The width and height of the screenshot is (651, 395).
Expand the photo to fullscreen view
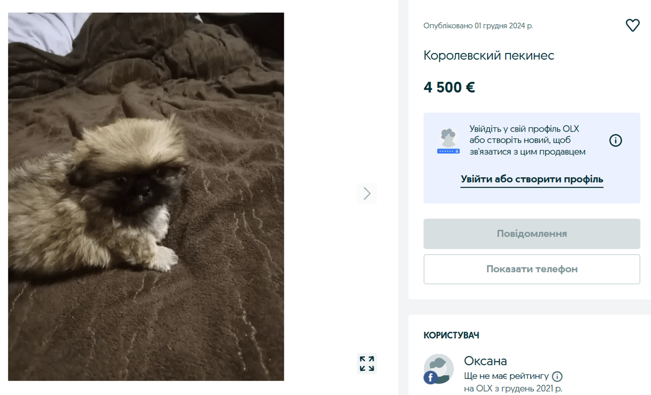point(367,363)
